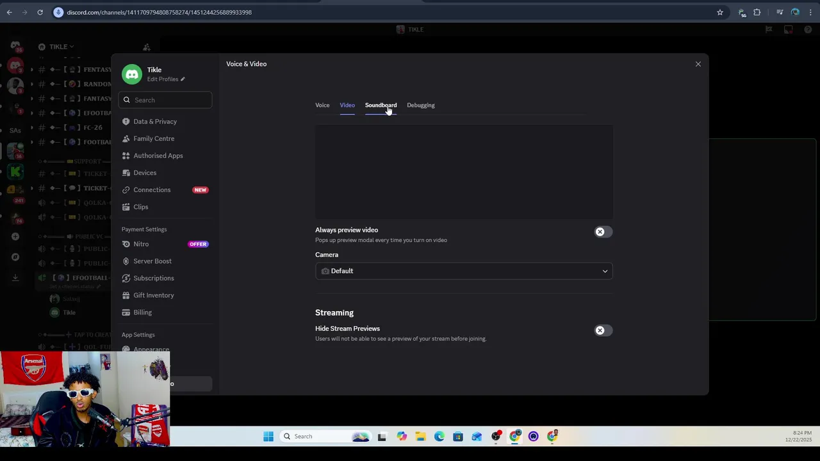This screenshot has height=461, width=820.
Task: Click the Camera dropdown chevron arrow
Action: click(605, 271)
